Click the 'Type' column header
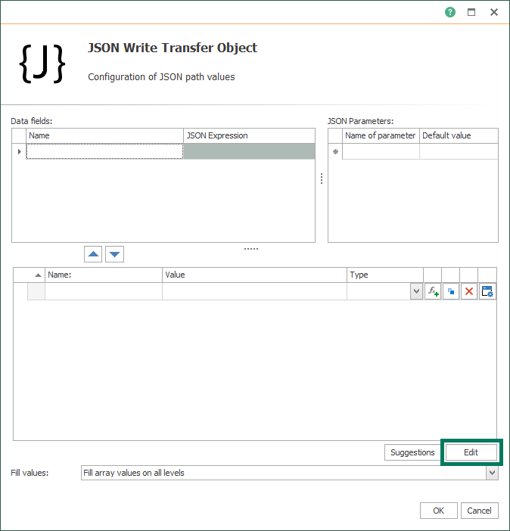 [x=385, y=275]
